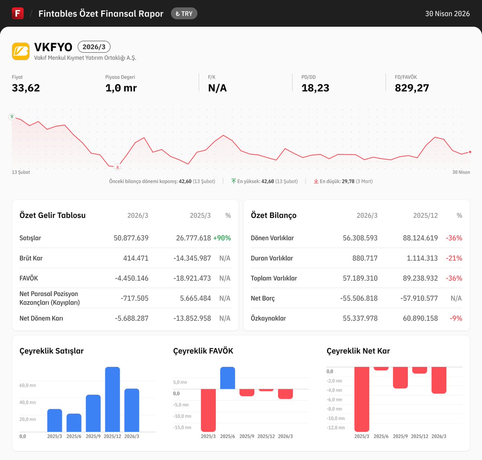Click the 2025/3 bar in Çeyreklik Satışlar
This screenshot has height=460, width=482.
click(55, 421)
